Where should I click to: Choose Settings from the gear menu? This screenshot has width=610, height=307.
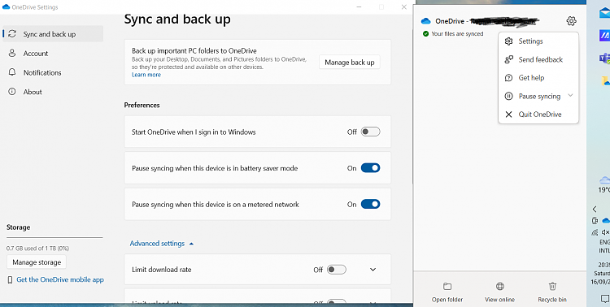pyautogui.click(x=538, y=41)
